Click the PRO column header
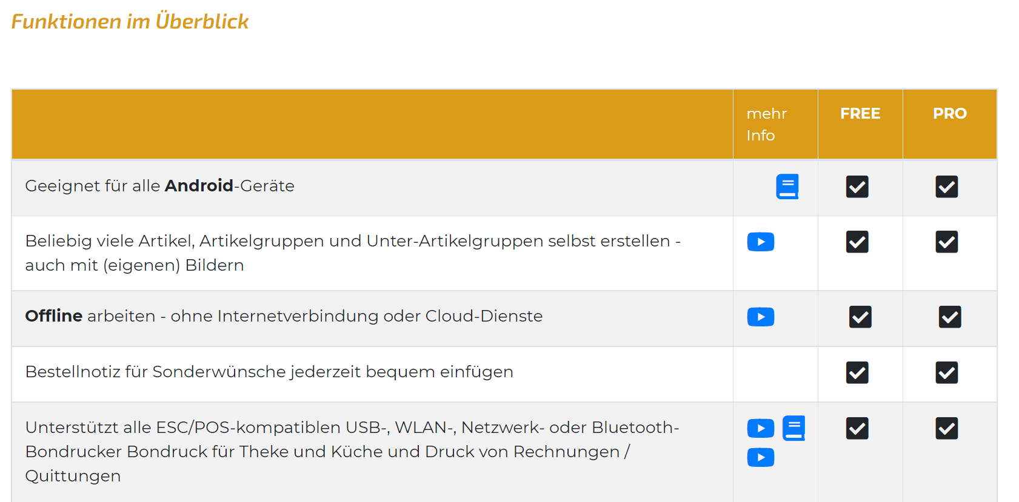Viewport: 1019px width, 502px height. [949, 113]
